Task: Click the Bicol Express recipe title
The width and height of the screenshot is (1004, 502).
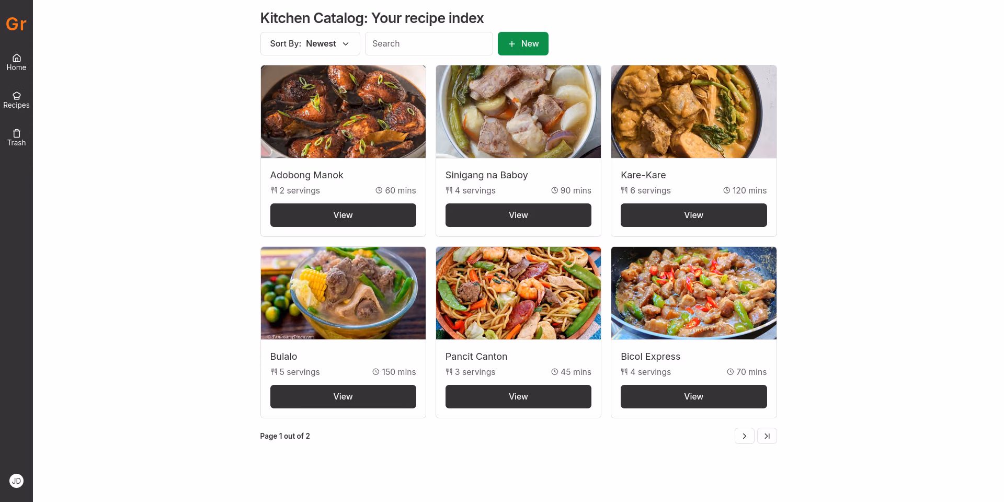Action: 651,357
